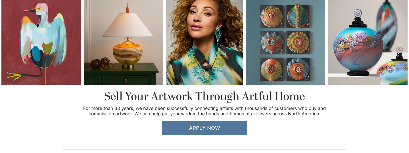Open the blown glass vessel image

click(368, 42)
